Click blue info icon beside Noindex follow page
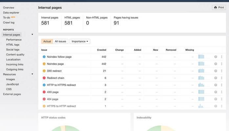 [44, 57]
